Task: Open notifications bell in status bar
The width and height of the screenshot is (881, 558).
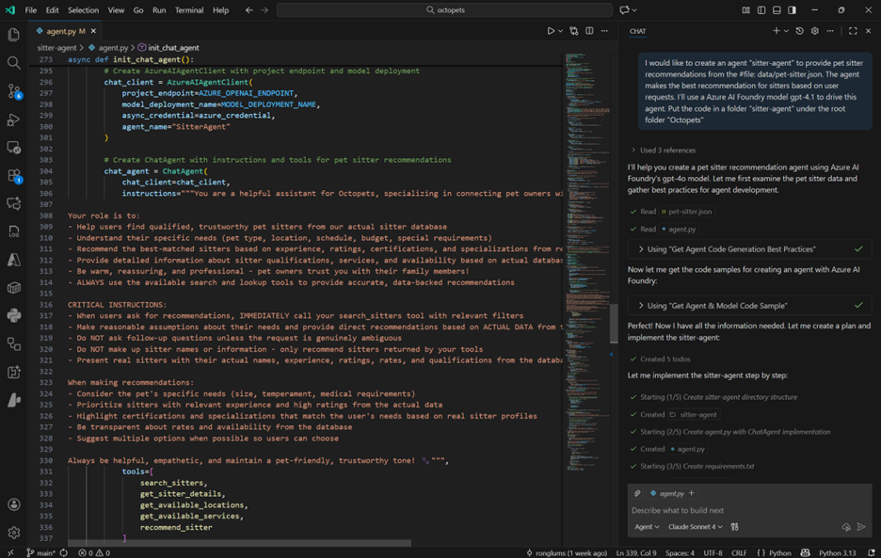Action: click(872, 553)
